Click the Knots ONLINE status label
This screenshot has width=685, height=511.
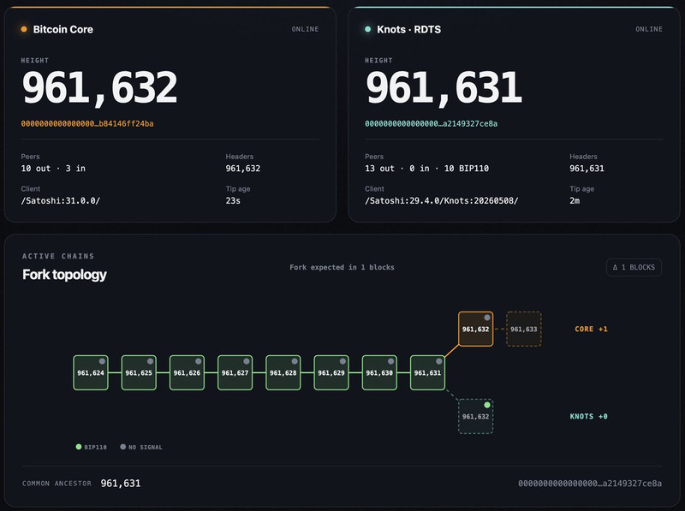[649, 29]
